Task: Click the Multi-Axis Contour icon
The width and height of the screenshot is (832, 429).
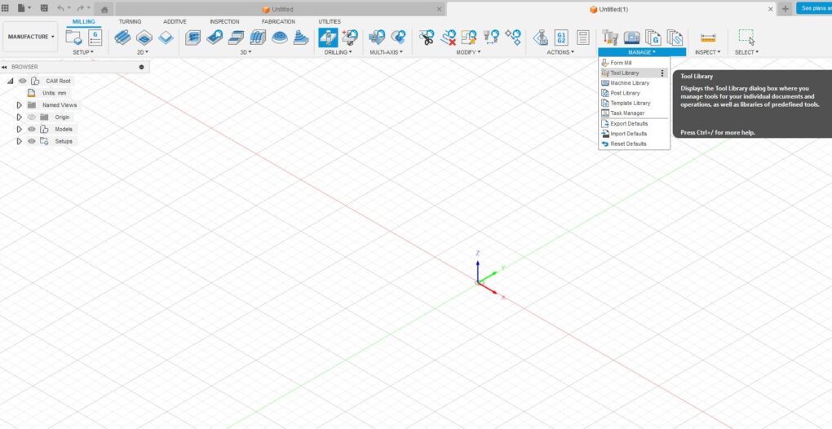Action: click(x=399, y=38)
